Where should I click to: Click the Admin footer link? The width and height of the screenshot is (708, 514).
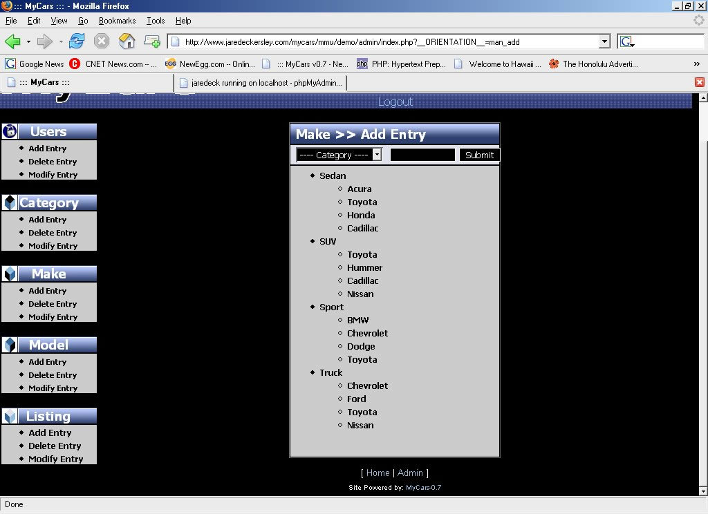tap(410, 473)
